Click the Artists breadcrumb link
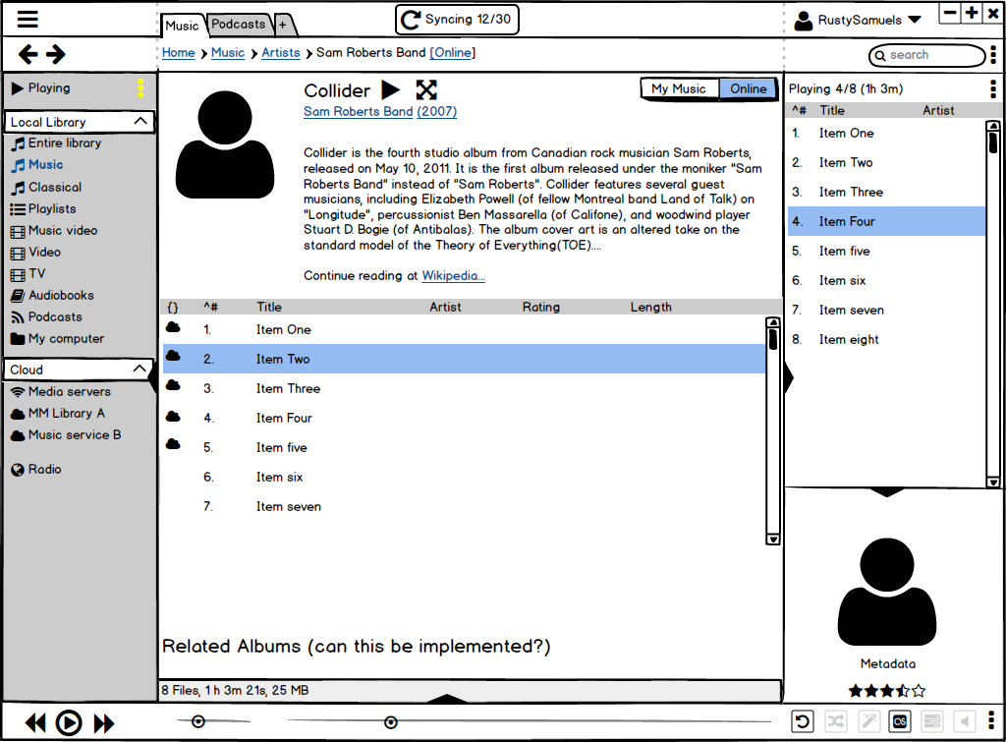Screen dimensions: 1006x742 pyautogui.click(x=280, y=53)
